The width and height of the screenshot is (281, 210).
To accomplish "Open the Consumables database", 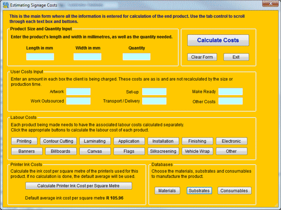I will pos(234,191).
